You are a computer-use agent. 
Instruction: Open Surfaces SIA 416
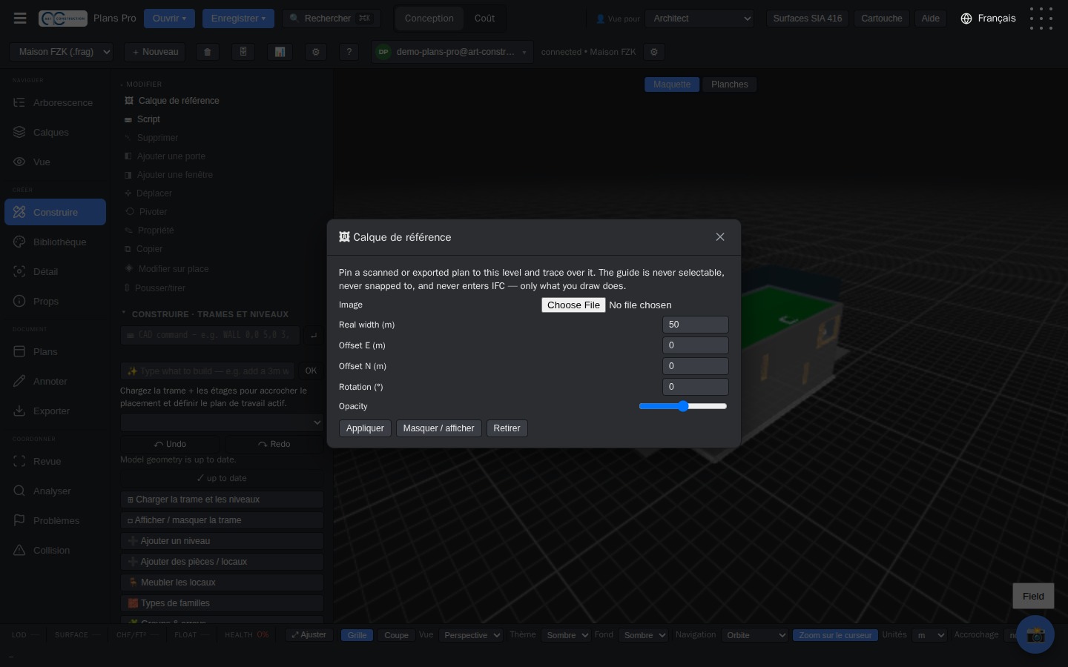coord(808,19)
